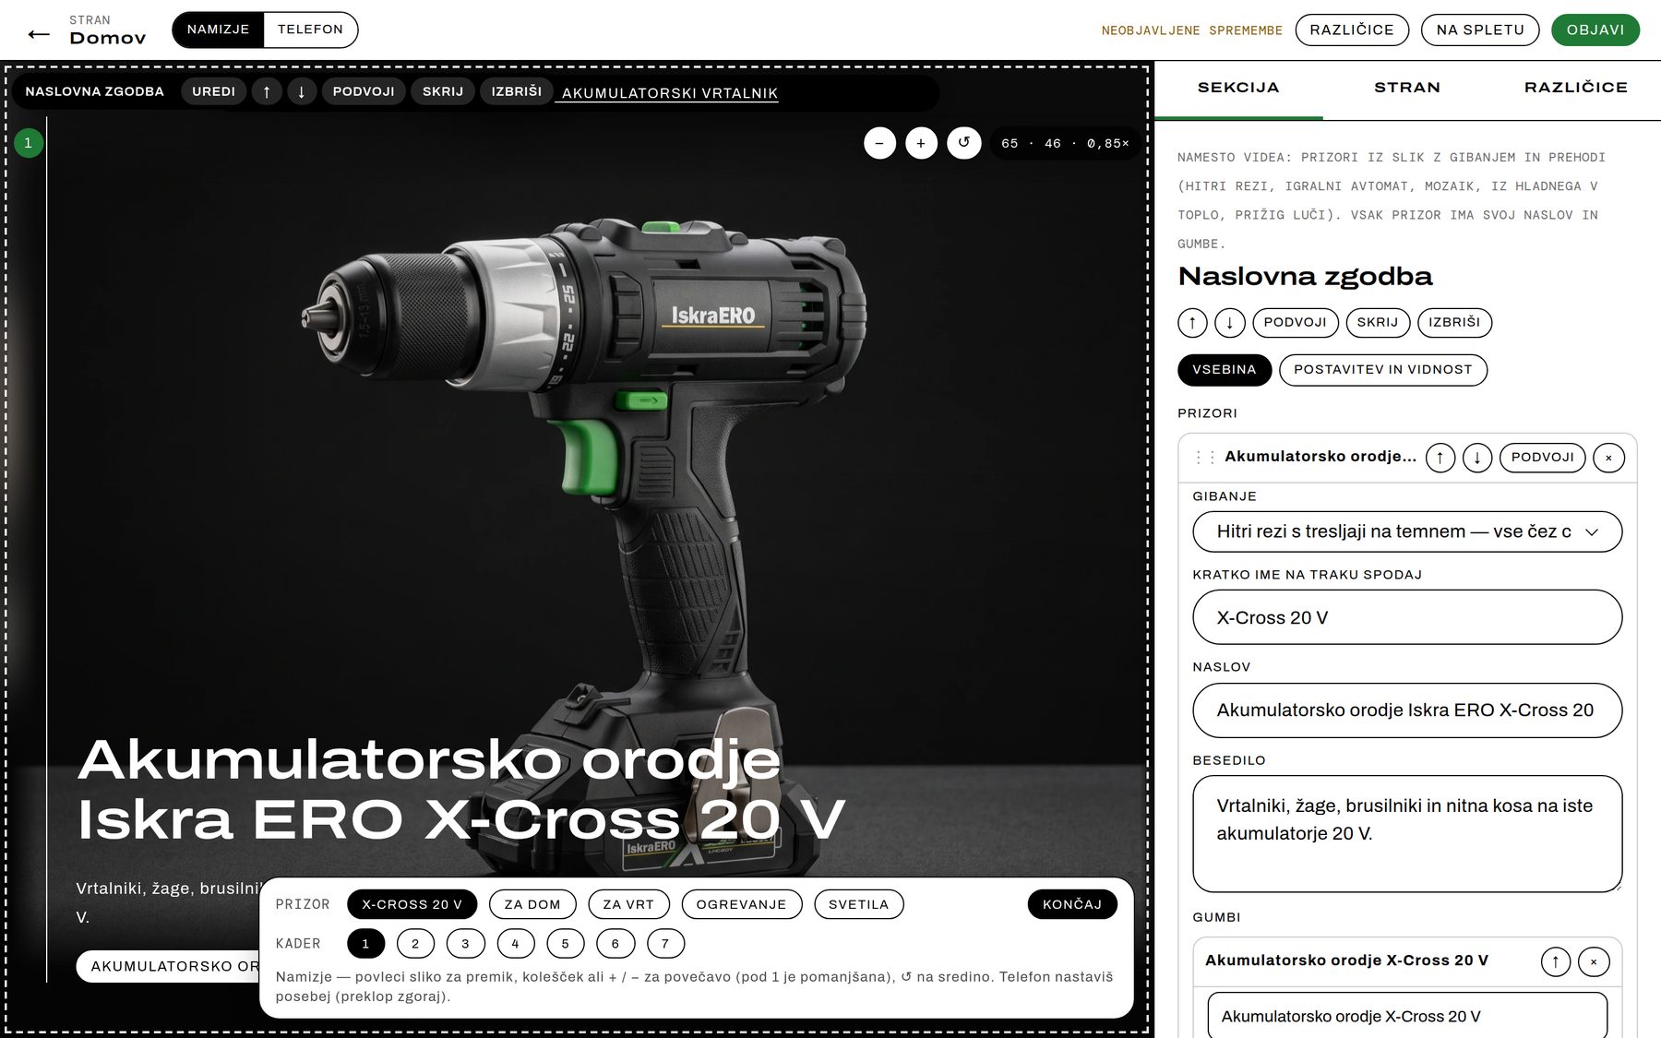This screenshot has width=1661, height=1038.
Task: Move Naslovna zgodba down in side panel
Action: point(1229,323)
